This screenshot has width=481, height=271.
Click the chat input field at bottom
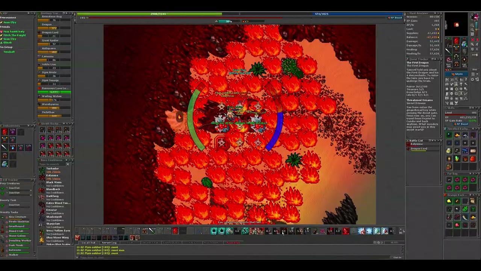tap(233, 257)
